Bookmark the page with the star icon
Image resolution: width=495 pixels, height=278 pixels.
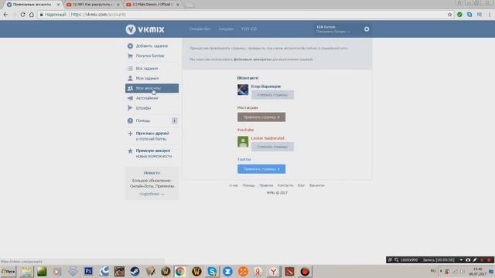450,15
